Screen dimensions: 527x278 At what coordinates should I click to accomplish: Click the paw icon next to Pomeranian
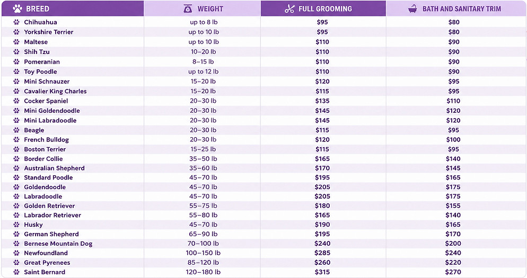coord(16,62)
